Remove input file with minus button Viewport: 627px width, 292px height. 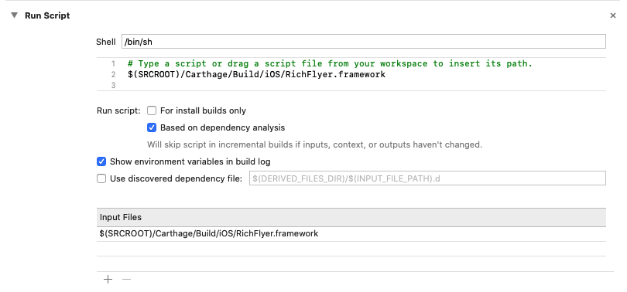click(126, 279)
